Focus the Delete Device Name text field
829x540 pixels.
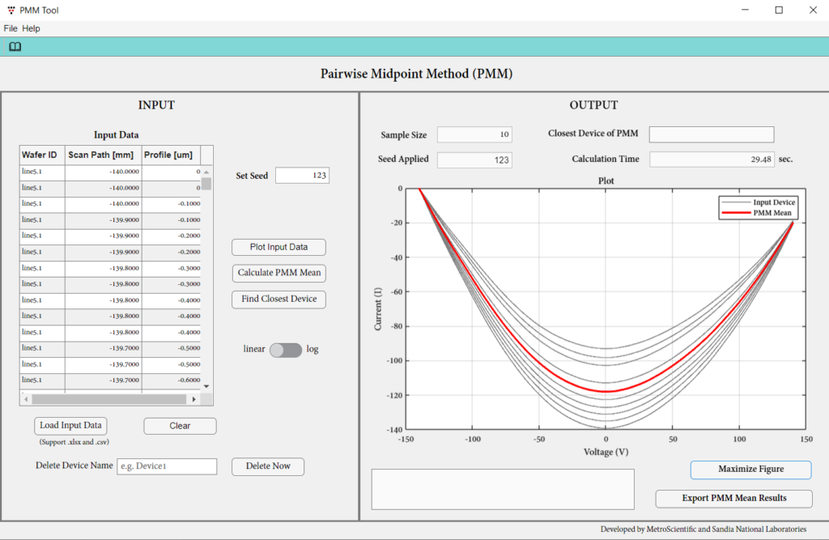(x=167, y=466)
